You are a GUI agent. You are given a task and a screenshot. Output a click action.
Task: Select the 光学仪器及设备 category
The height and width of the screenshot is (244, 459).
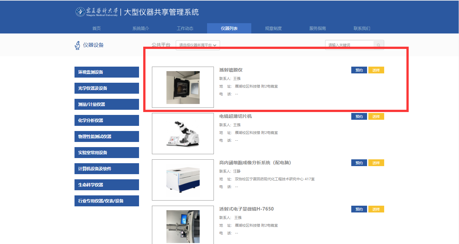(x=107, y=88)
